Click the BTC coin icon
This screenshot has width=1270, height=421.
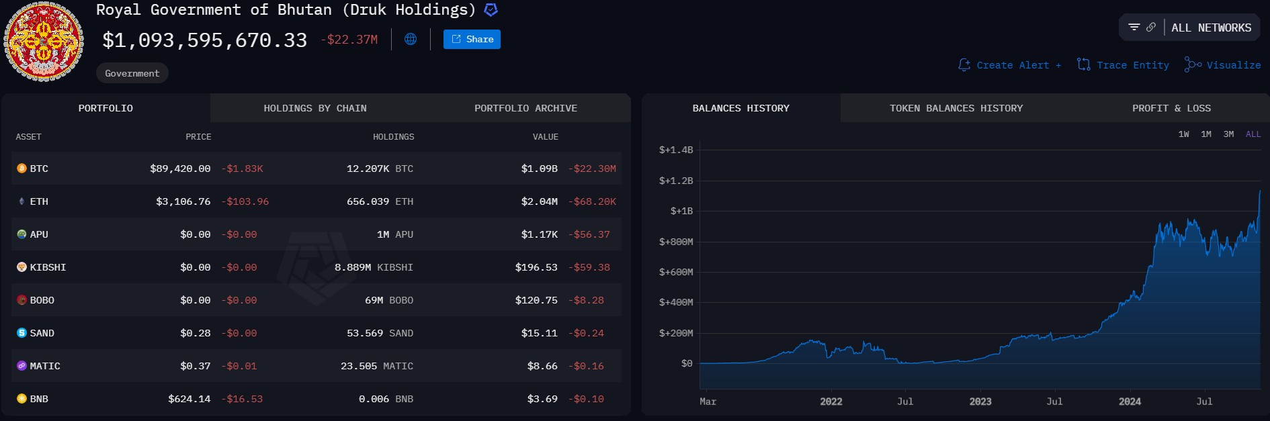coord(22,169)
